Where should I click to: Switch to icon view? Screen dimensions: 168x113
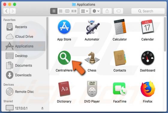[54, 11]
